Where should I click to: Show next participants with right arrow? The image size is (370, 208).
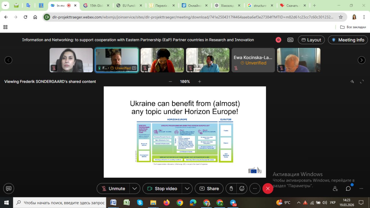click(361, 60)
